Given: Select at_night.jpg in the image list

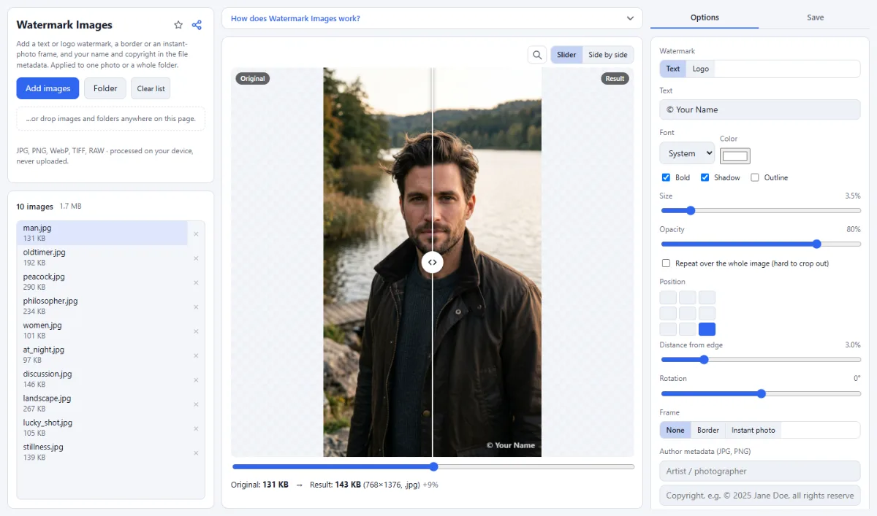Looking at the screenshot, I should (x=102, y=355).
